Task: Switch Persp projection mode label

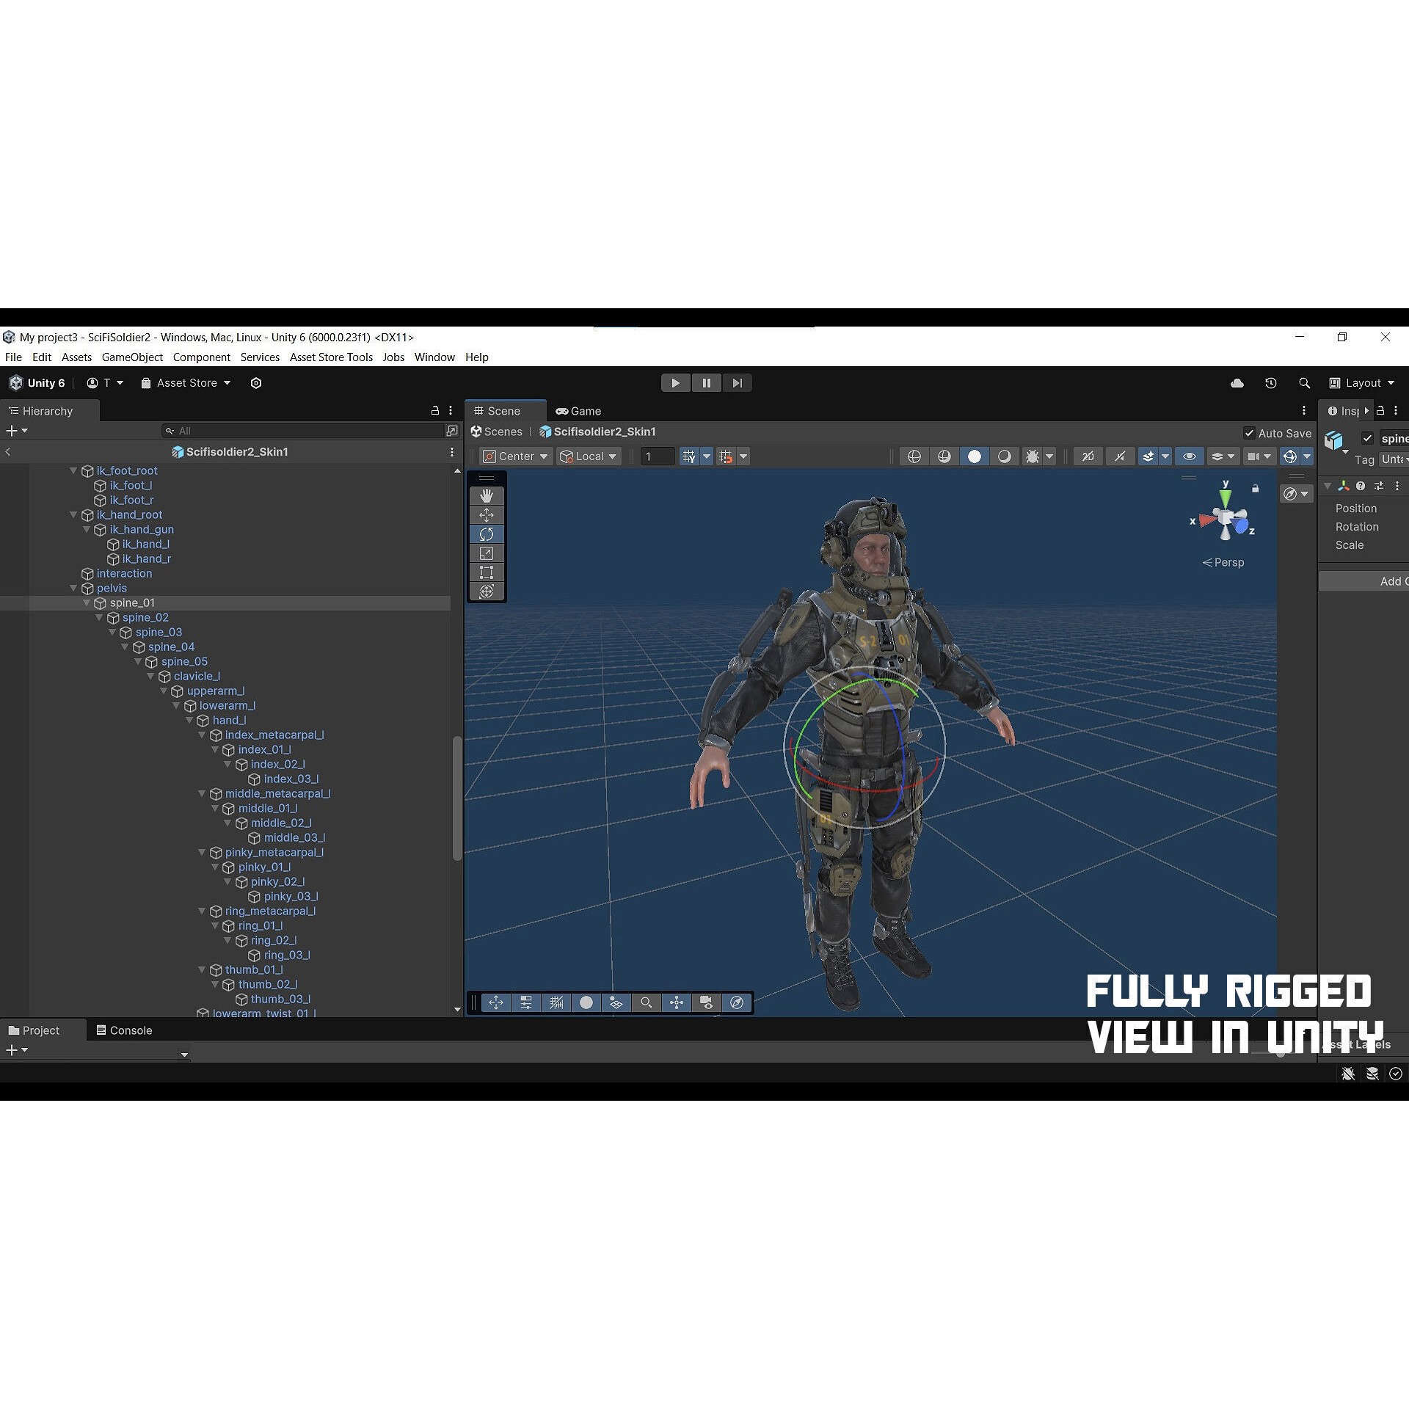Action: 1223,562
